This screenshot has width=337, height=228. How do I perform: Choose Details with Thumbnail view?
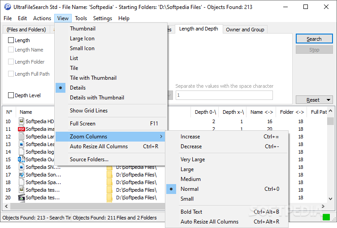(111, 98)
